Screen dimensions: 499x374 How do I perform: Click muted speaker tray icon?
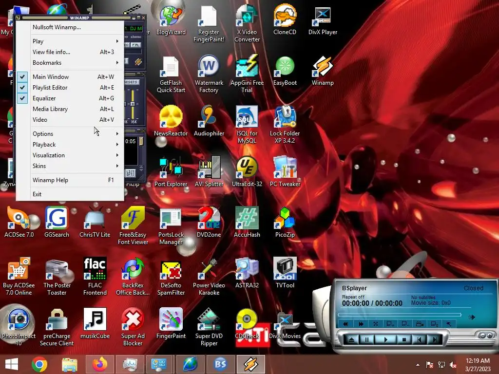pyautogui.click(x=453, y=365)
